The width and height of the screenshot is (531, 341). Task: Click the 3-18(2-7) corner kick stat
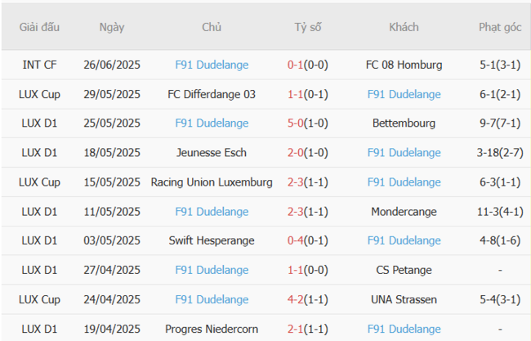click(500, 152)
